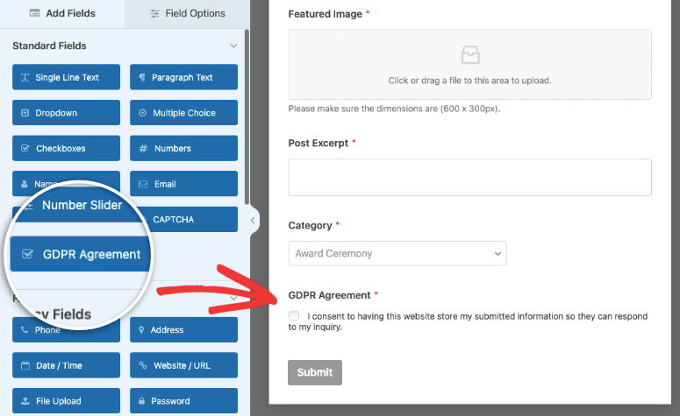Select the Post Excerpt field label
The width and height of the screenshot is (680, 416).
tap(319, 144)
